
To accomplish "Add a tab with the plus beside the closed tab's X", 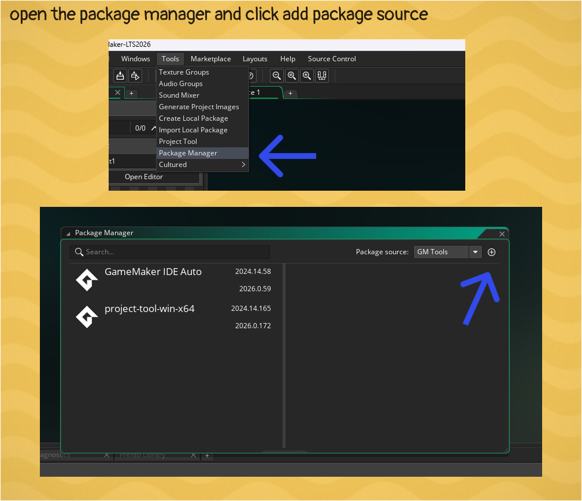I will [131, 93].
